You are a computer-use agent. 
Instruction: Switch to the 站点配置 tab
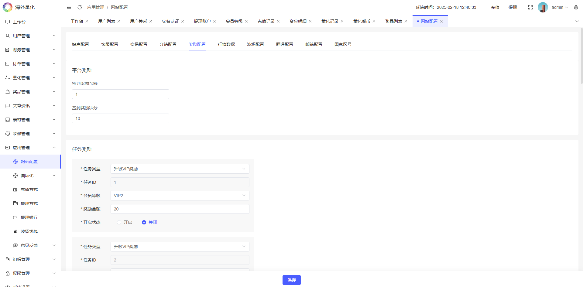coord(81,44)
